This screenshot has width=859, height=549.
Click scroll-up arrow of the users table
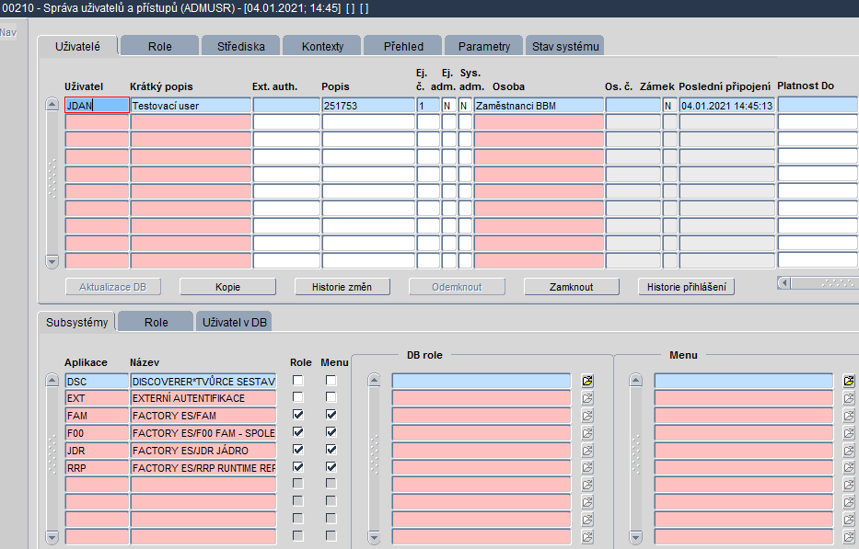tap(52, 104)
